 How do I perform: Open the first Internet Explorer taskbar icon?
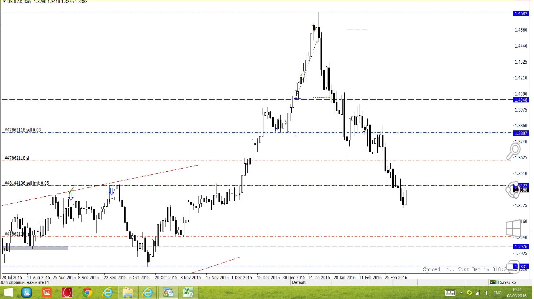coord(107,292)
